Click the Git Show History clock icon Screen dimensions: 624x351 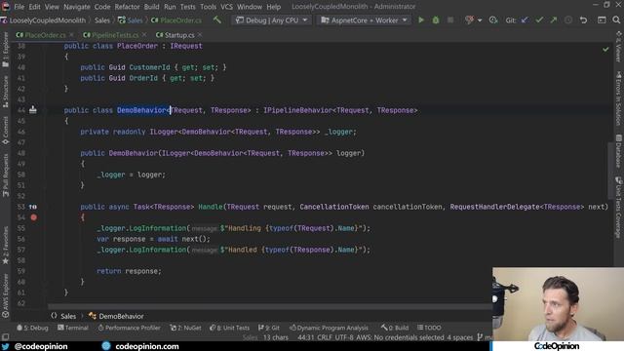click(568, 19)
